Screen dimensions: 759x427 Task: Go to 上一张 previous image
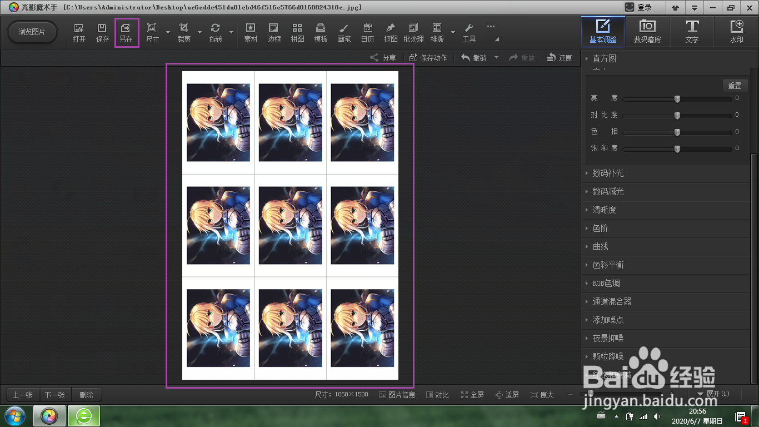pos(23,395)
